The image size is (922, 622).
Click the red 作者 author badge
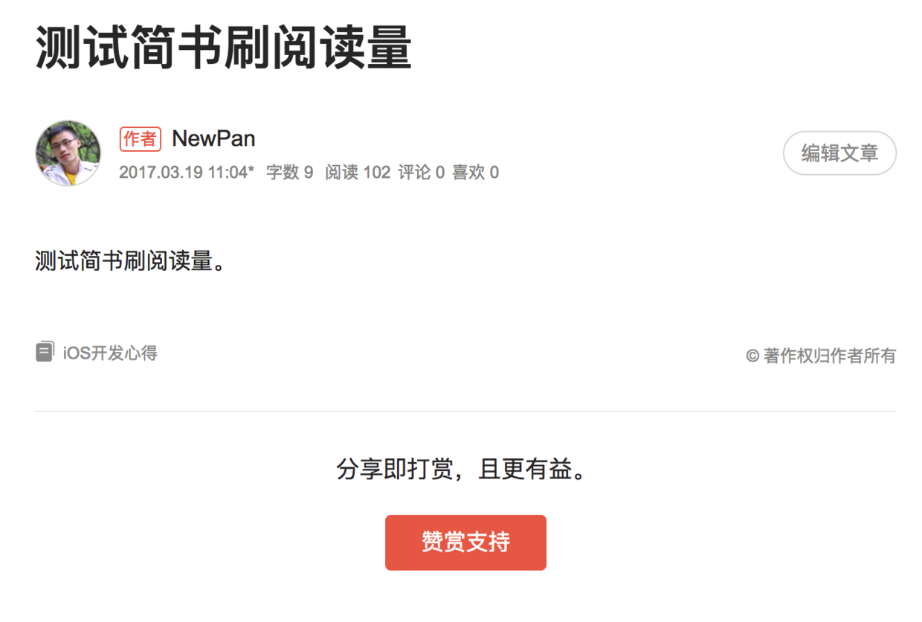[x=140, y=139]
